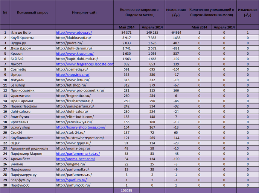Select the 'Ирида' cell
Screen dimensions: 259x193
click(x=32, y=75)
